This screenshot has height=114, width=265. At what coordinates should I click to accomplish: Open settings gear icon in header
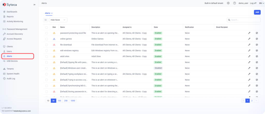228,3
